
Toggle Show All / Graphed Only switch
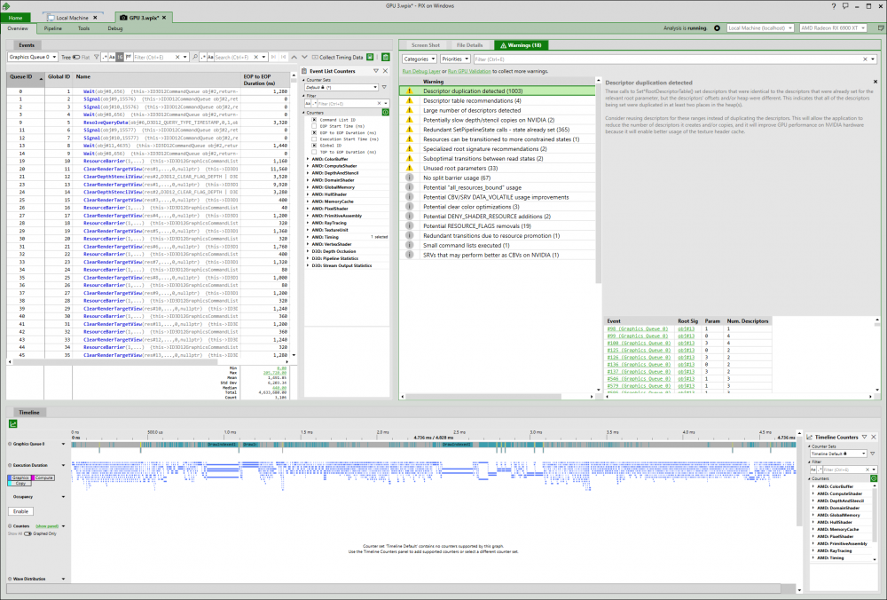29,533
